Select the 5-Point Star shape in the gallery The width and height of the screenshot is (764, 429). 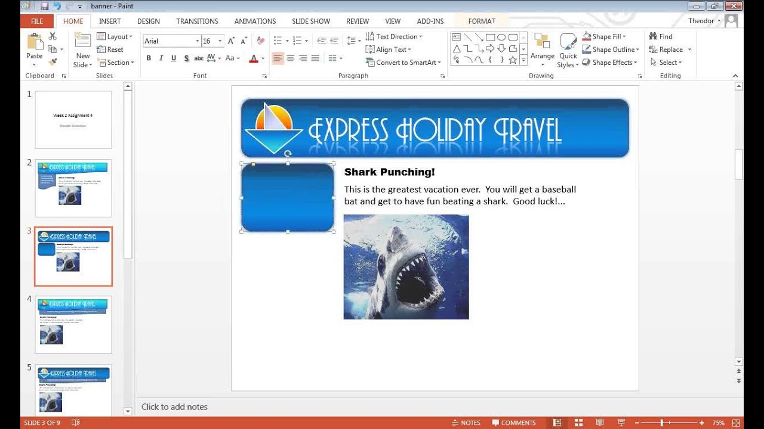(513, 60)
